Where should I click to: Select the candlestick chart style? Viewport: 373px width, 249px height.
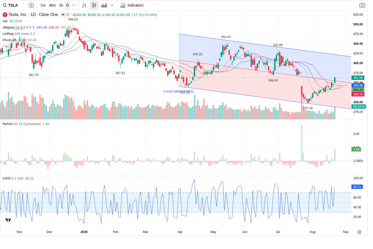[x=94, y=5]
